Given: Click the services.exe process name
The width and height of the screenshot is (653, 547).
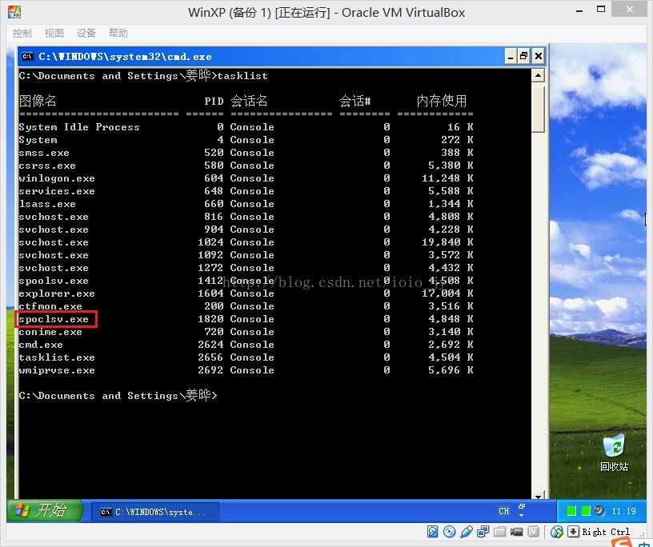Looking at the screenshot, I should (x=57, y=191).
